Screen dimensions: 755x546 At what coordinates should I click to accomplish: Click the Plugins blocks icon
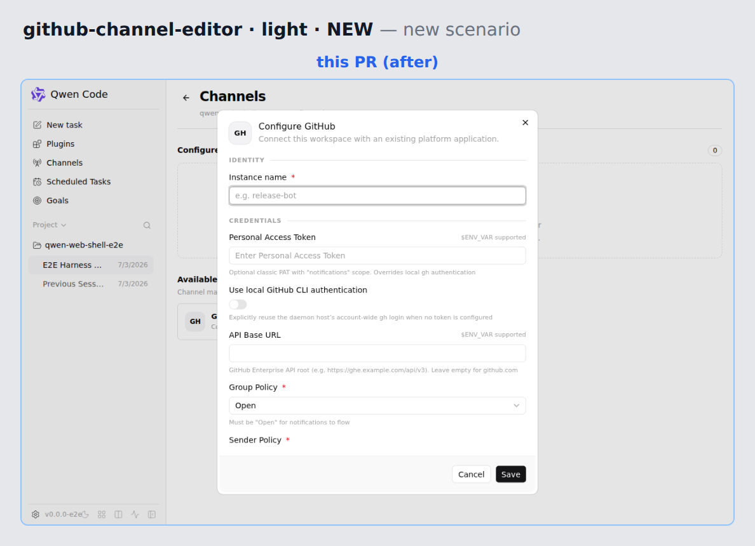37,144
